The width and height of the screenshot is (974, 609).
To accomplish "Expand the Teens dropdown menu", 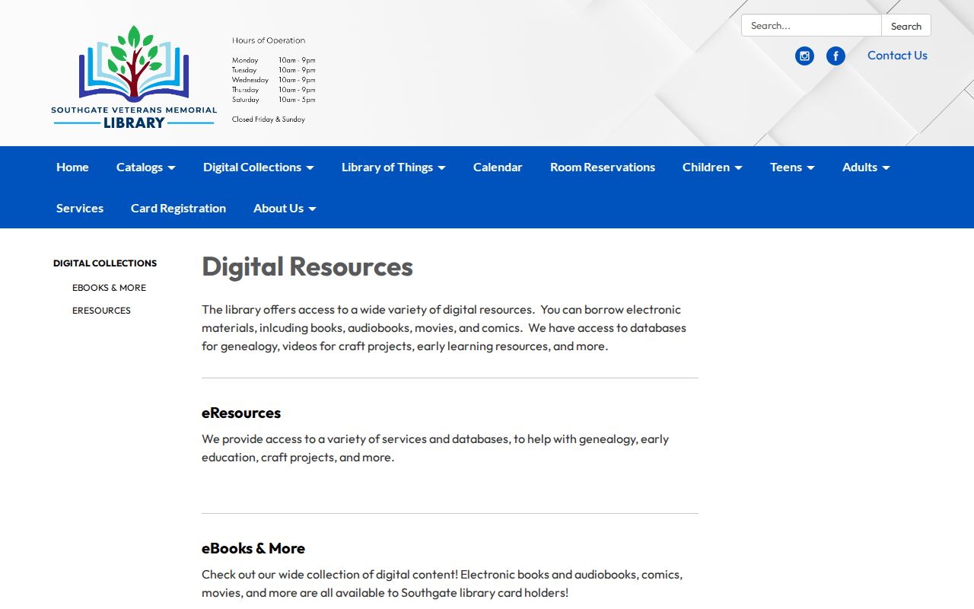I will point(792,167).
